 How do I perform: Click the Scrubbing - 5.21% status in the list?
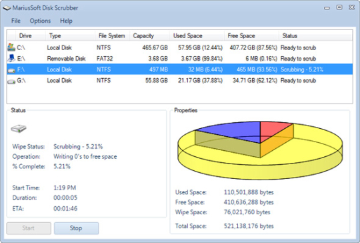click(302, 69)
